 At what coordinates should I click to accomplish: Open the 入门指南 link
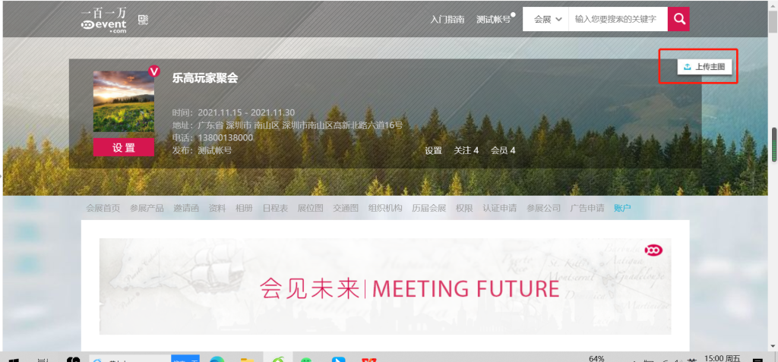(x=448, y=20)
